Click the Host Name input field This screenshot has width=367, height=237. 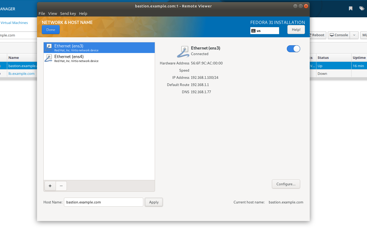tap(104, 202)
